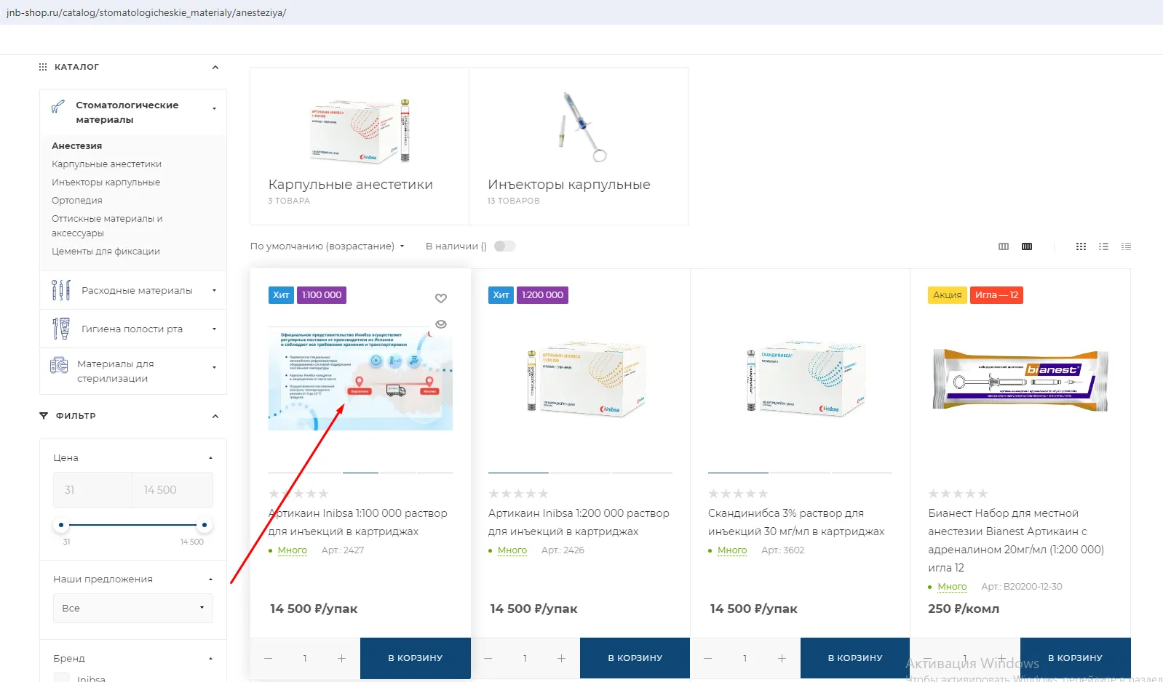This screenshot has height=682, width=1163.
Task: Open Скандинибса 3% product title link
Action: click(796, 522)
